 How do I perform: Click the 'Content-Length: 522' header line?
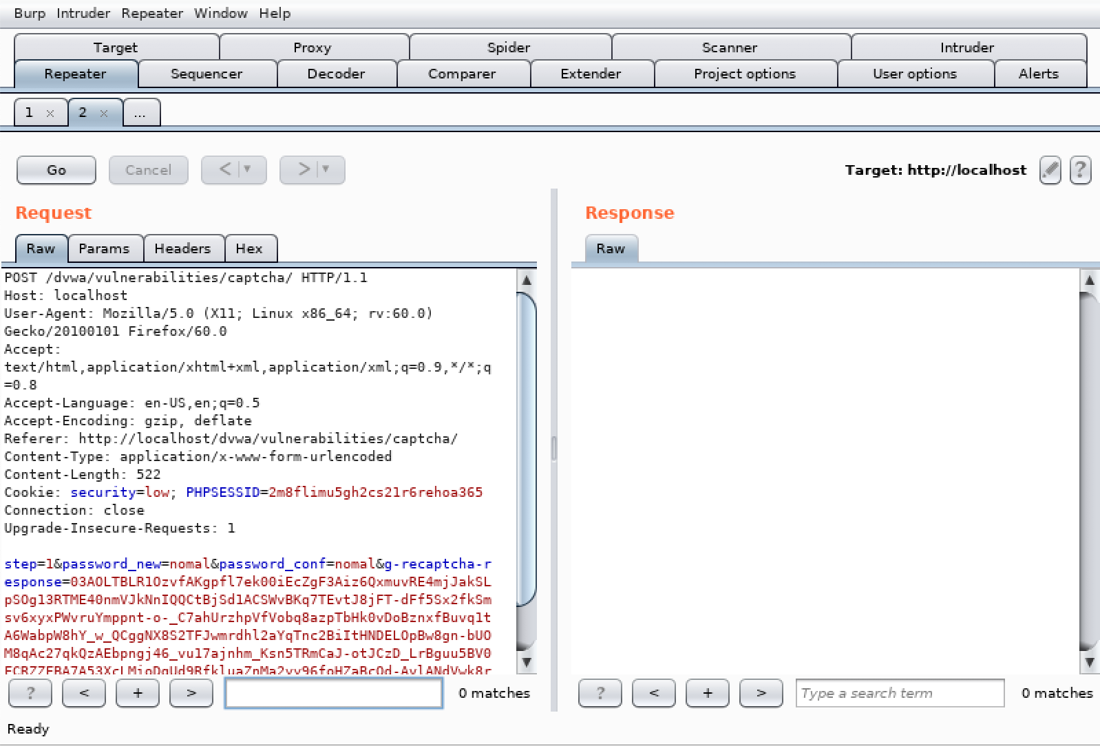83,474
